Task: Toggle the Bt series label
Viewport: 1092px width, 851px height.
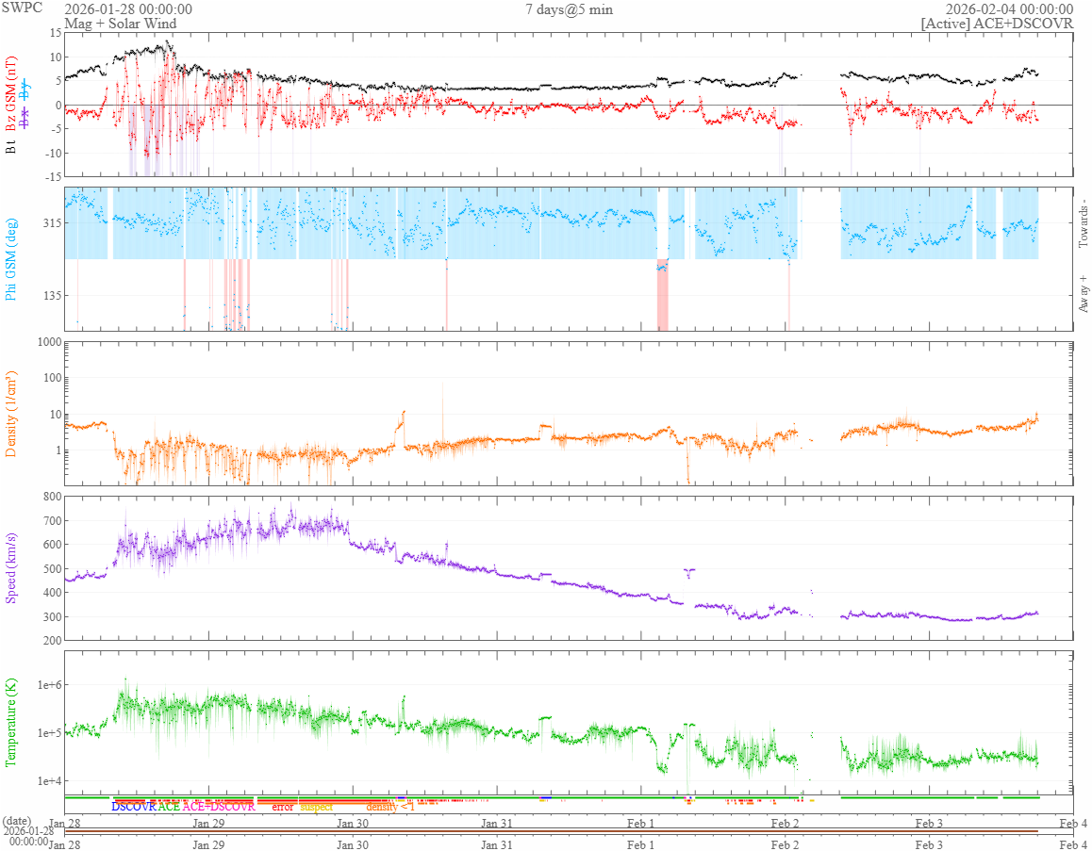Action: [11, 148]
